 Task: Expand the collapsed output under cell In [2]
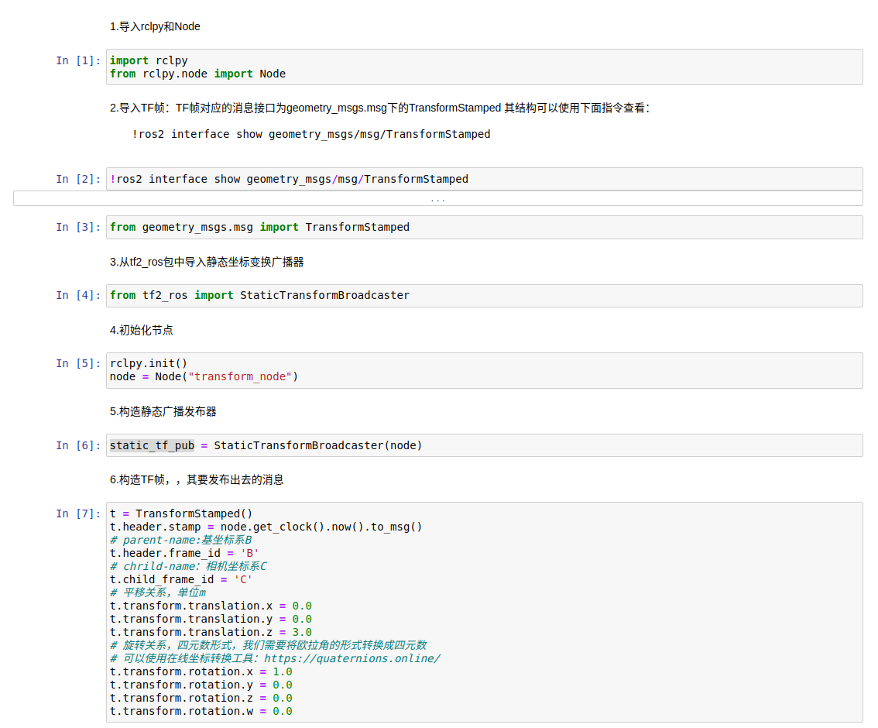tap(437, 199)
